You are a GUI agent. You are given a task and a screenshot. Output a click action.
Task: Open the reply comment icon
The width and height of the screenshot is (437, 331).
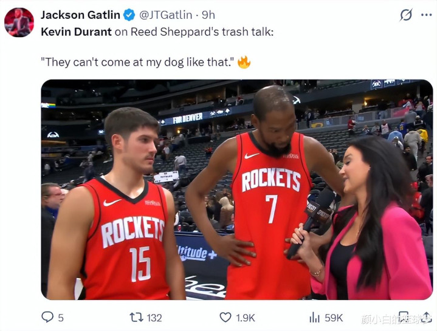47,317
